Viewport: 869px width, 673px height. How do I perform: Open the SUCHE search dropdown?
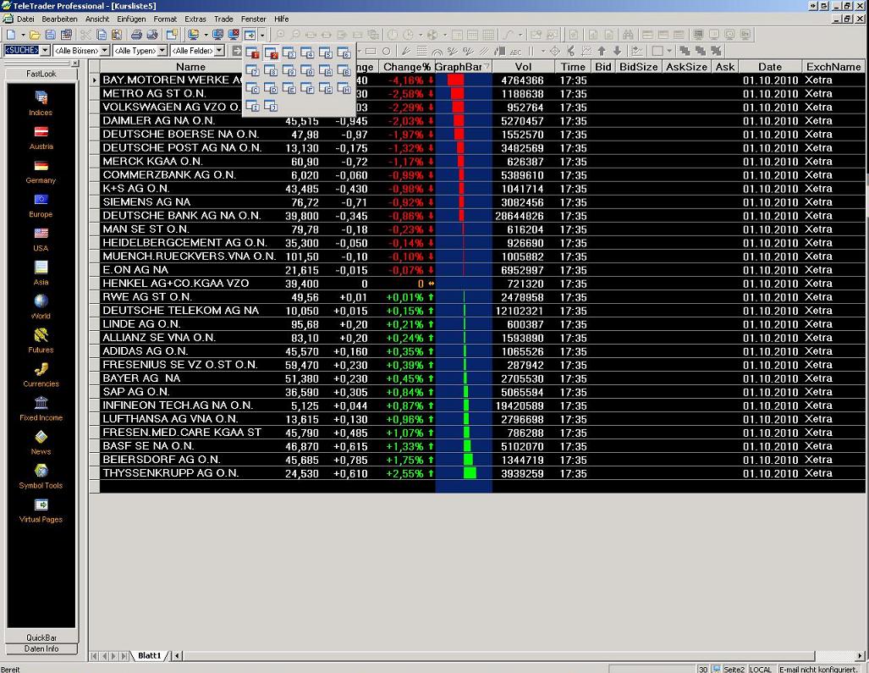pyautogui.click(x=46, y=51)
